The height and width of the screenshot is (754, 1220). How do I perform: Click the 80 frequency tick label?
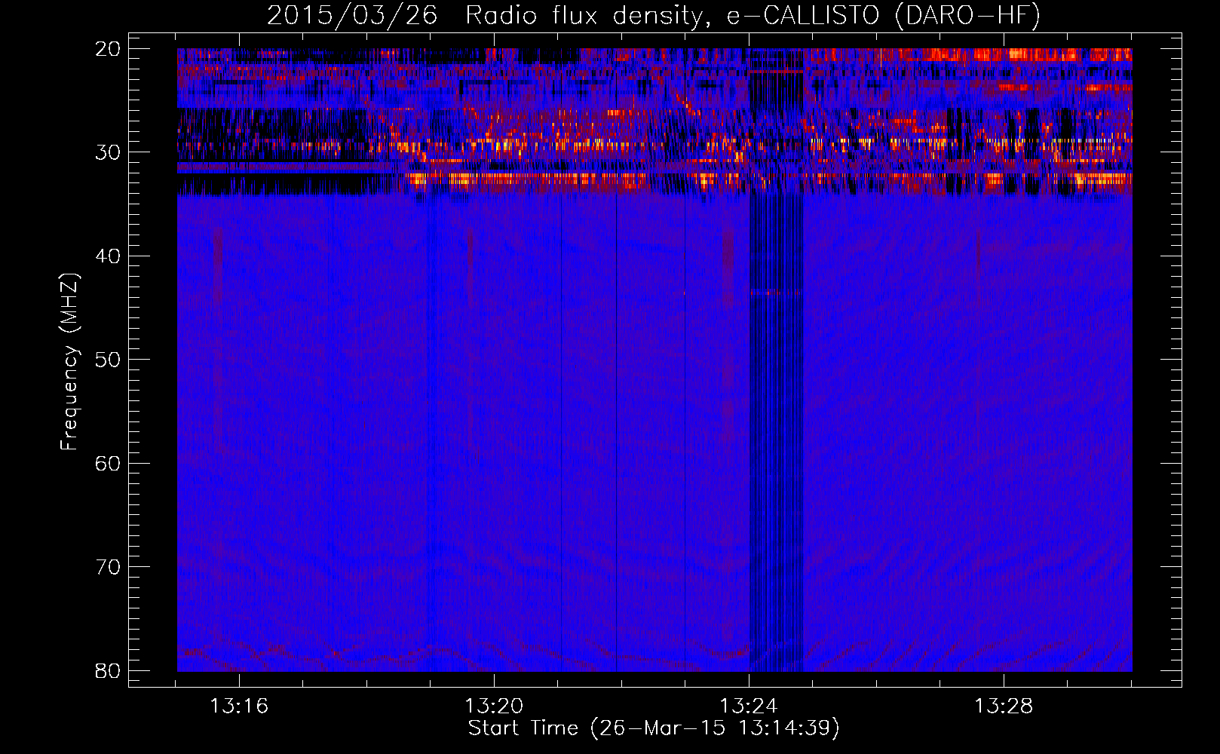click(x=108, y=670)
